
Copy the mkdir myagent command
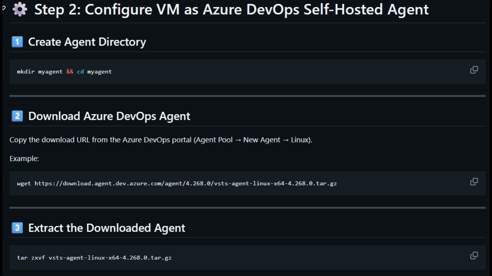coord(474,70)
